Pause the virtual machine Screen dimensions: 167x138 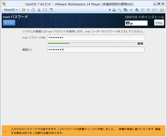[24, 10]
